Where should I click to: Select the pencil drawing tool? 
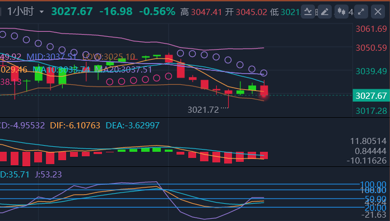[x=324, y=12]
